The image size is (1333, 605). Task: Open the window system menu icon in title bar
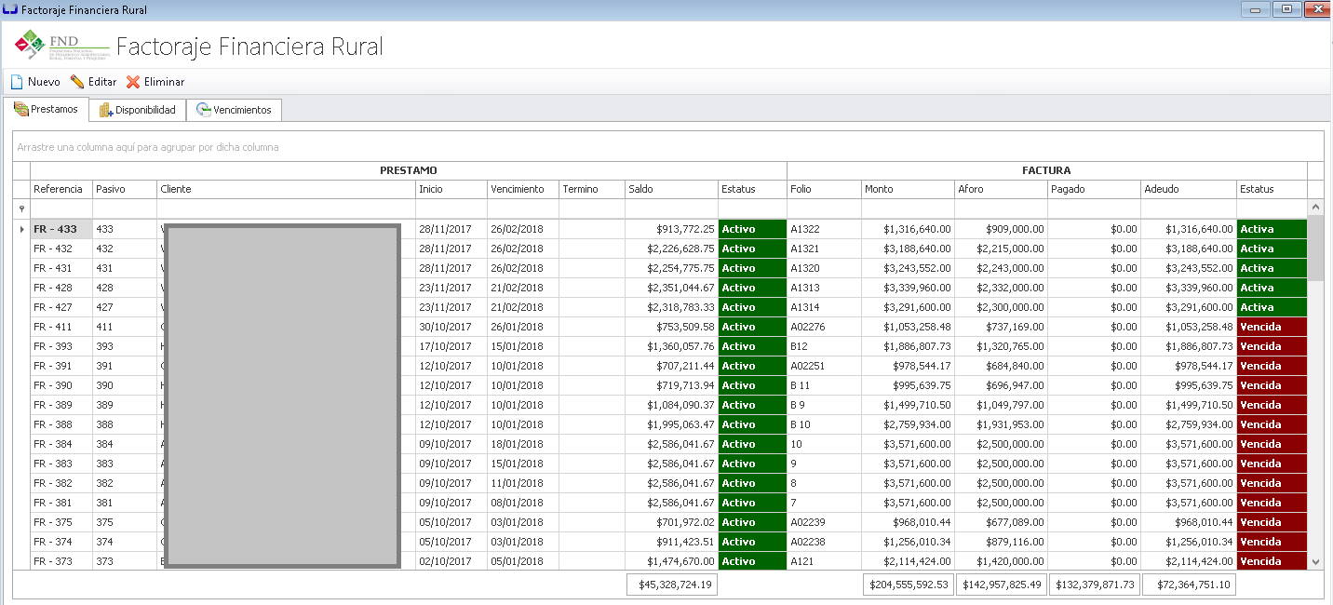9,9
